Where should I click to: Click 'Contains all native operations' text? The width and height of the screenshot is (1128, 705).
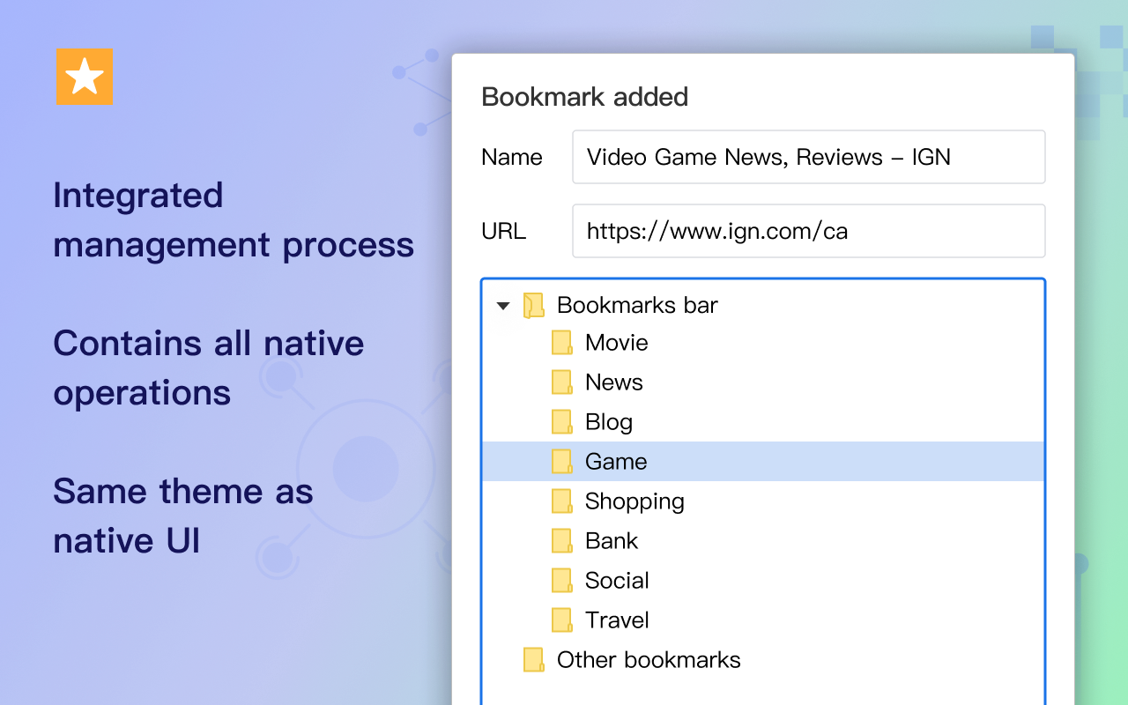click(209, 367)
